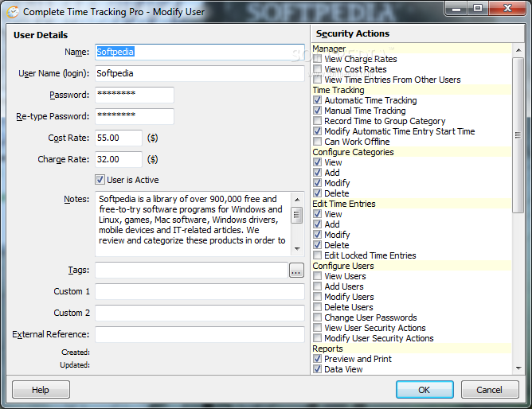Screen dimensions: 532x409
Task: Check the Add Users permission
Action: pos(317,286)
